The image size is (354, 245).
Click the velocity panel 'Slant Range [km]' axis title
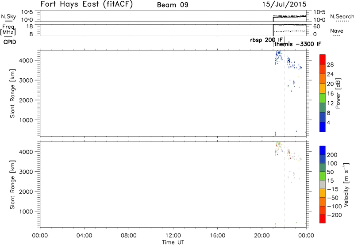(x=12, y=185)
